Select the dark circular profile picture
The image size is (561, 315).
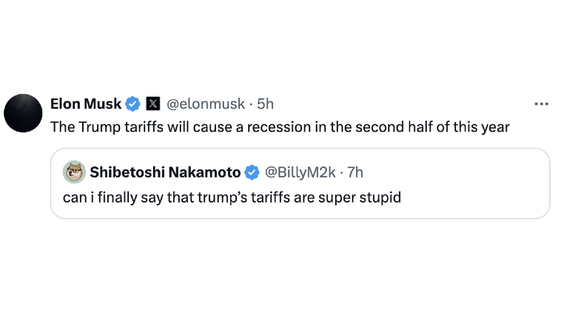(23, 113)
